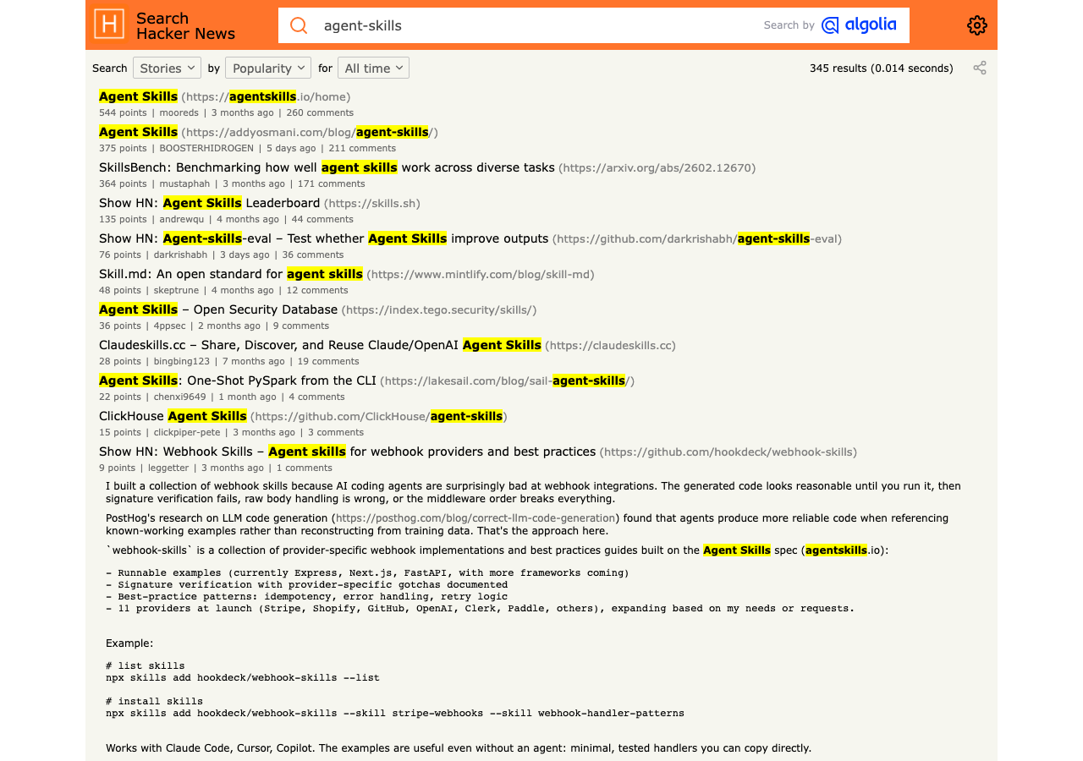Open author clickpiper-pete profile

(x=187, y=432)
